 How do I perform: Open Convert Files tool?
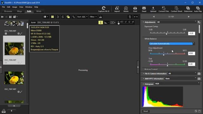[x=164, y=9]
